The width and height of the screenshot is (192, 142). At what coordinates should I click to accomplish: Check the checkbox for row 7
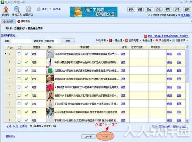click(x=19, y=104)
